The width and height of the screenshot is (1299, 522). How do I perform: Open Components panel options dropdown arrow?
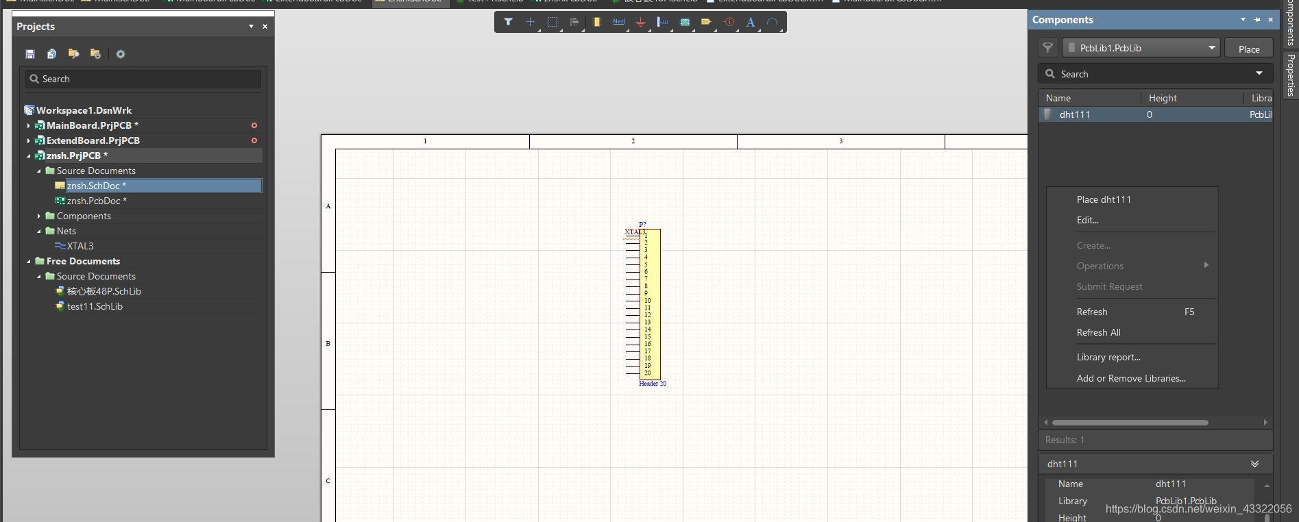[x=1243, y=20]
